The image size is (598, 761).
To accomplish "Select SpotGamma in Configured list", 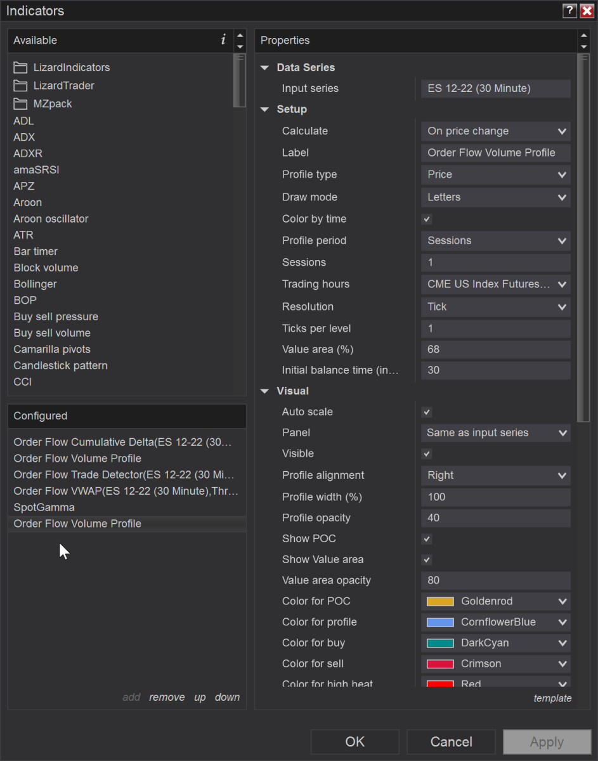I will pos(44,507).
